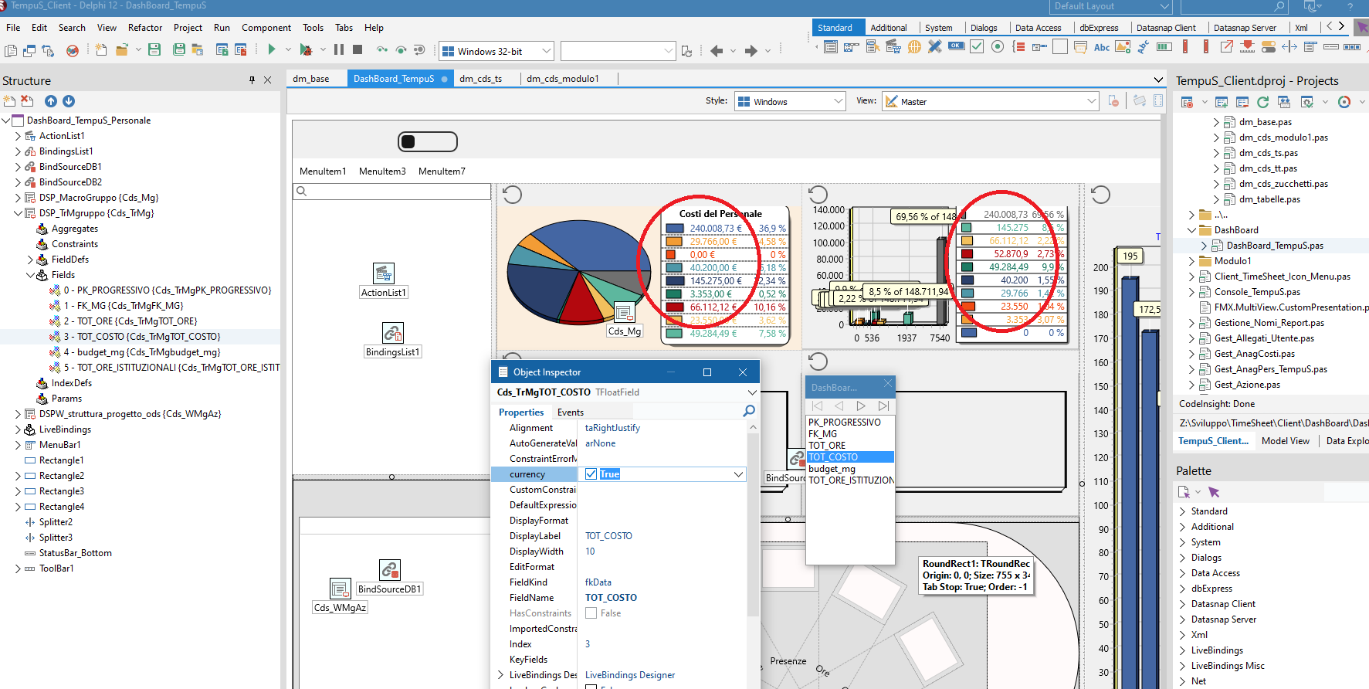Image resolution: width=1369 pixels, height=689 pixels.
Task: Open the View Master dropdown
Action: 1091,101
